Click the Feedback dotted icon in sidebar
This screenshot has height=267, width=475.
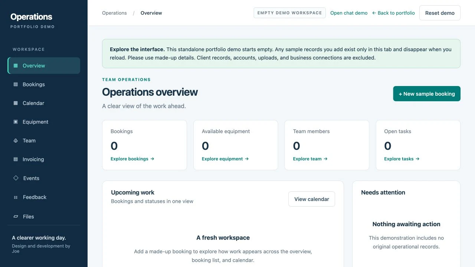click(x=16, y=197)
